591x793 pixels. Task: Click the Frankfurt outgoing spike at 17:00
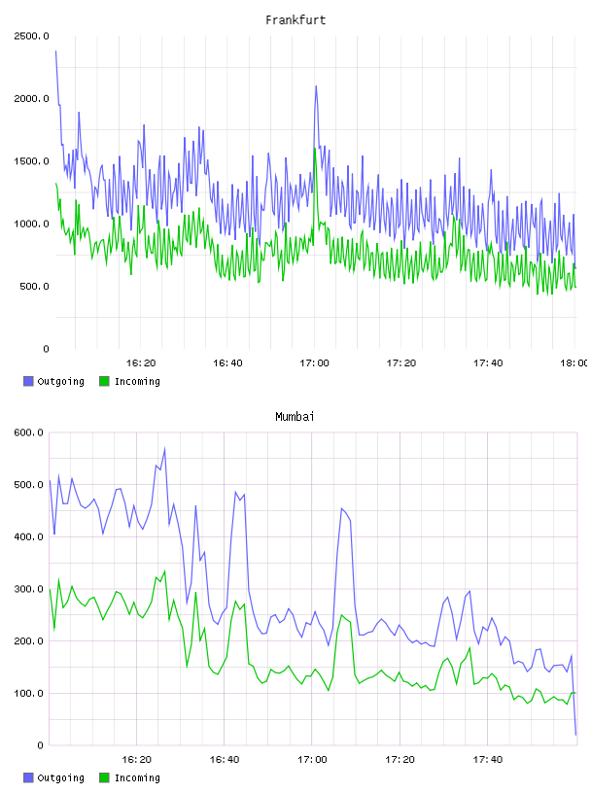316,86
